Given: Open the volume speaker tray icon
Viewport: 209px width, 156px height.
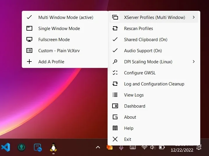Looking at the screenshot, I should click(153, 147).
